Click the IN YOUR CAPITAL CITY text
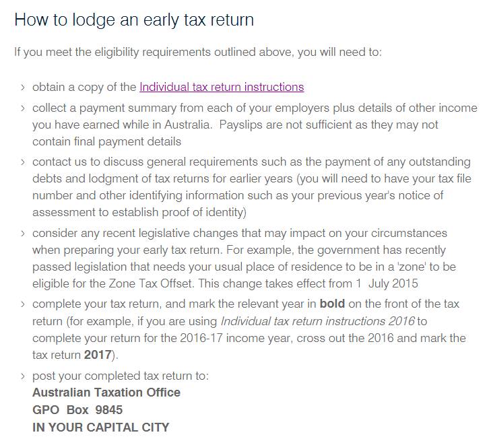The height and width of the screenshot is (443, 493). pos(100,428)
